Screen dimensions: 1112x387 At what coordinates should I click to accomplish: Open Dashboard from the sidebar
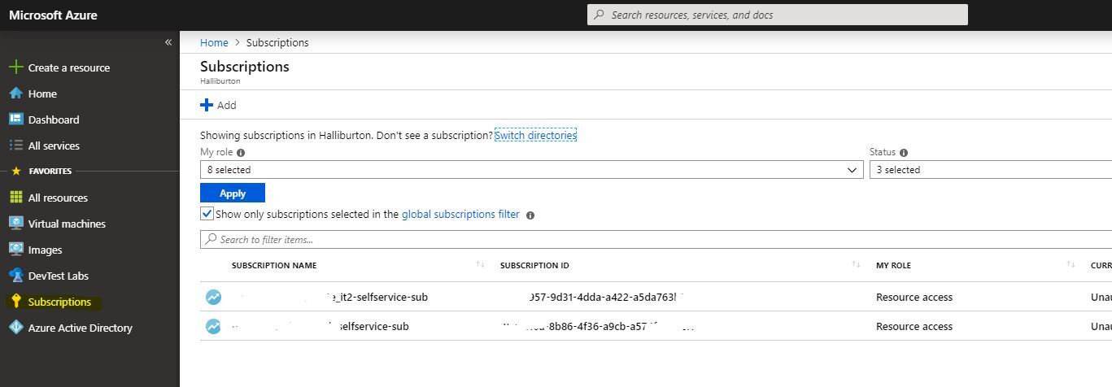(54, 120)
